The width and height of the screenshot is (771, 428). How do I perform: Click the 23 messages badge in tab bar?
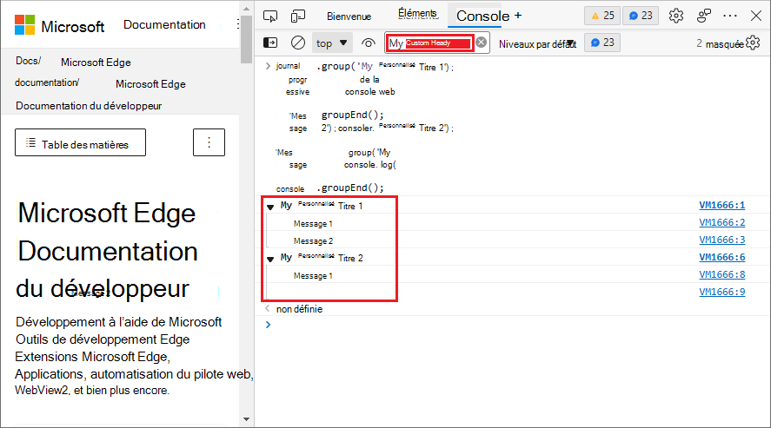click(x=641, y=16)
